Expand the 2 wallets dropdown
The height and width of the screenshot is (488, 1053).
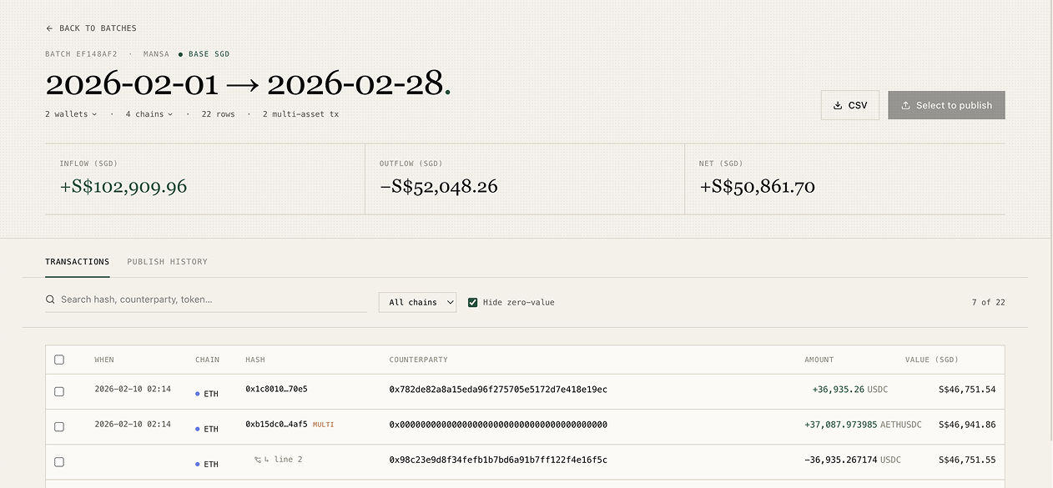pyautogui.click(x=71, y=114)
